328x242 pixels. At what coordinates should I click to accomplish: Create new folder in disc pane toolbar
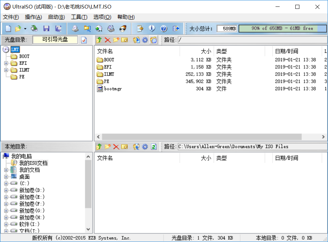click(x=116, y=40)
